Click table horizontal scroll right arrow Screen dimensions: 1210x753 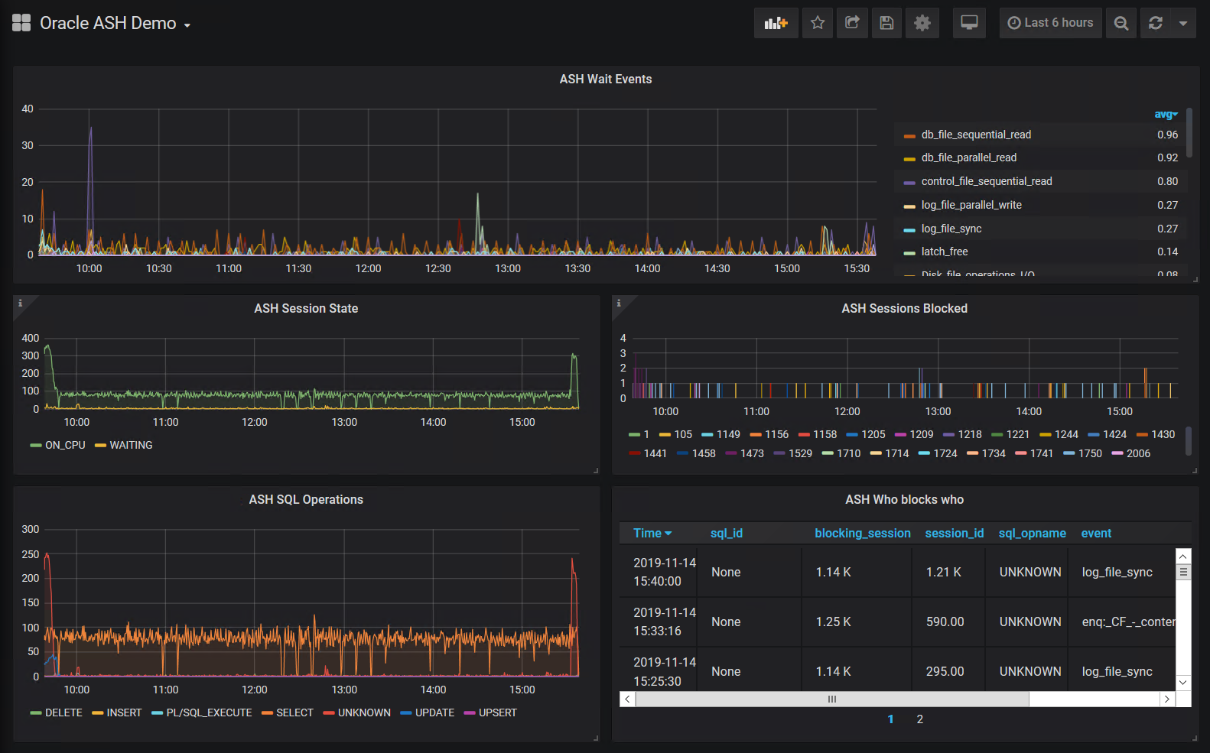pyautogui.click(x=1167, y=699)
